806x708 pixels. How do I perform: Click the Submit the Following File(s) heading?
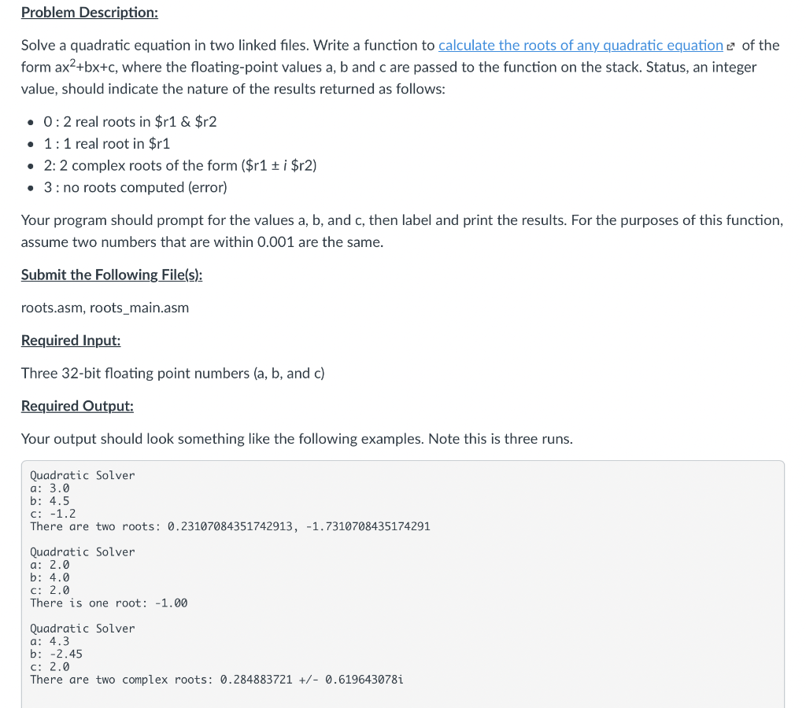(112, 275)
